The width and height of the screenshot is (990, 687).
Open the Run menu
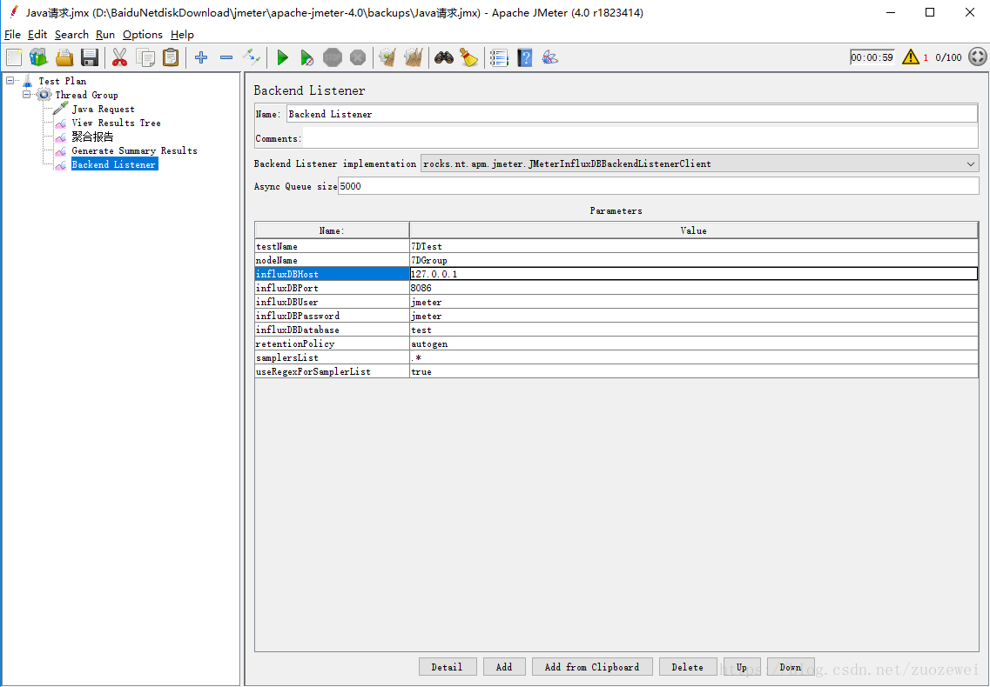coord(104,35)
